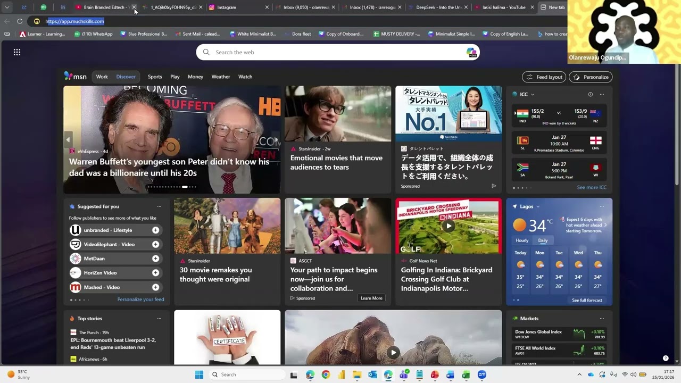Play the elephants video
This screenshot has width=681, height=383.
[x=393, y=352]
